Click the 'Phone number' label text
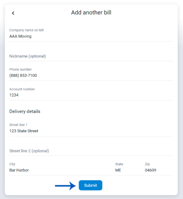 click(21, 69)
